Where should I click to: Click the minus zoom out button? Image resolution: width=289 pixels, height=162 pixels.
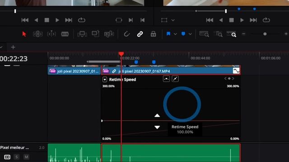tap(244, 34)
